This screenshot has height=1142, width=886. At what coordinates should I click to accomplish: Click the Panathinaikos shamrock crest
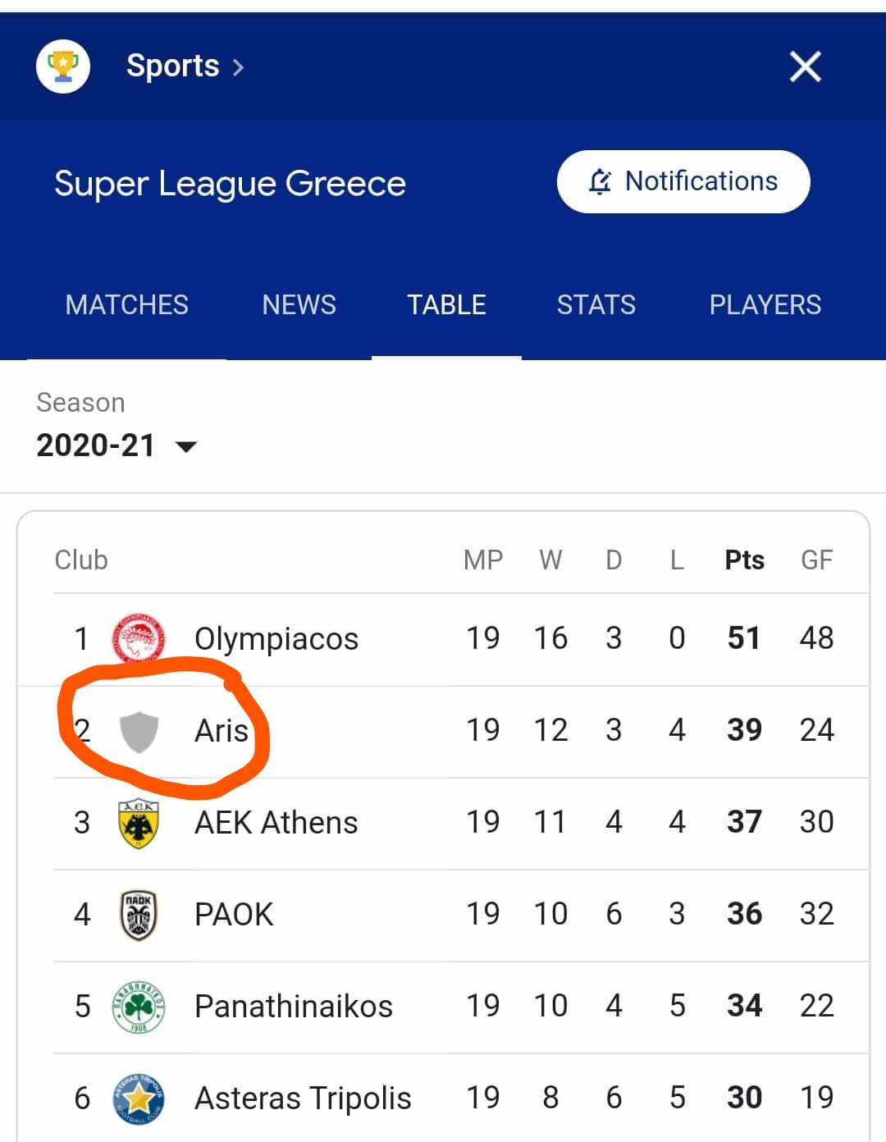(139, 1007)
